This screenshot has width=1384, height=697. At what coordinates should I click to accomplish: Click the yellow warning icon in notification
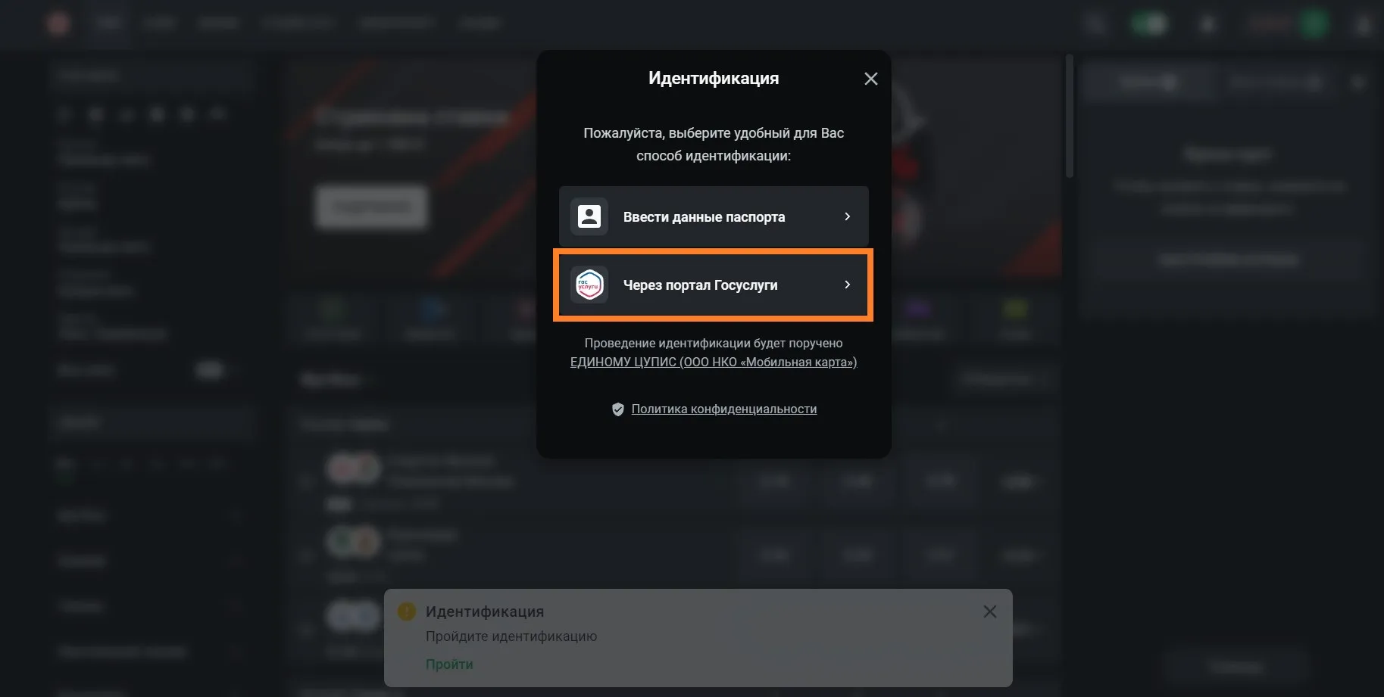407,611
